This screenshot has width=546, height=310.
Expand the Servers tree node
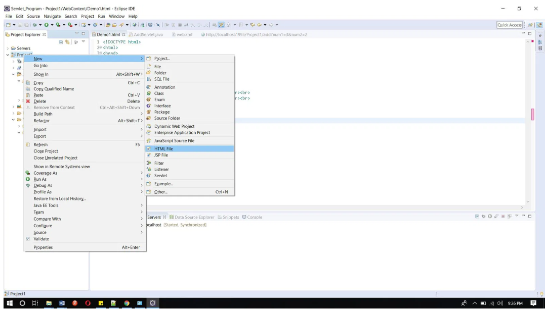(8, 48)
